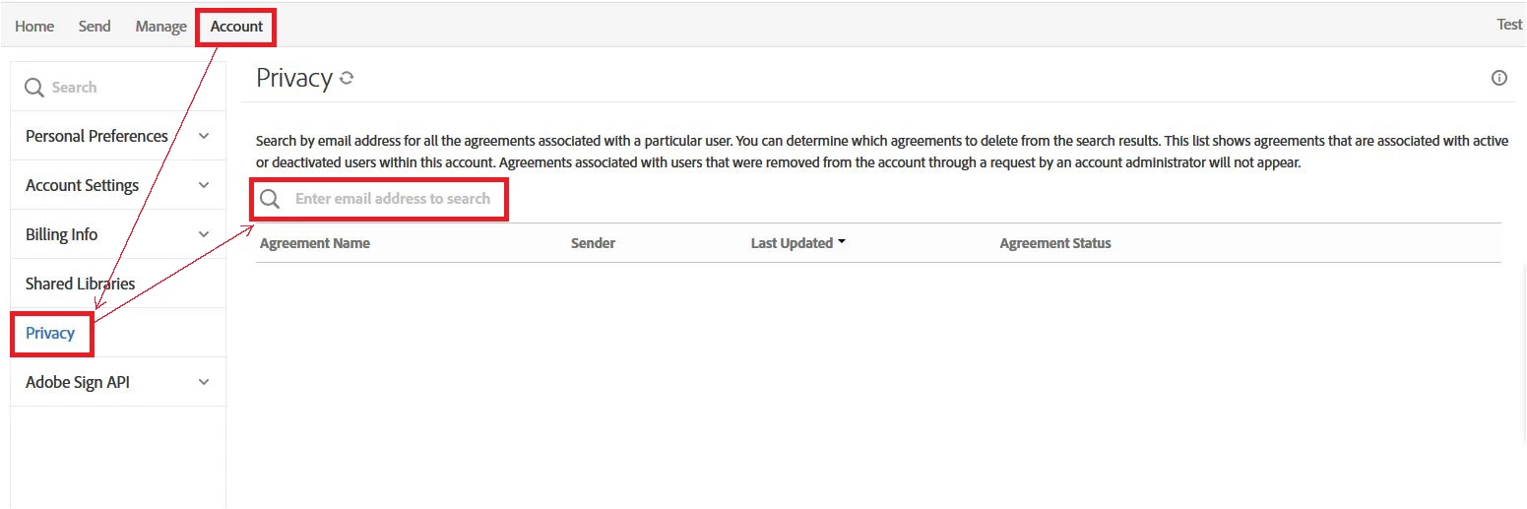1527x509 pixels.
Task: Go to the Manage tab
Action: (x=160, y=27)
